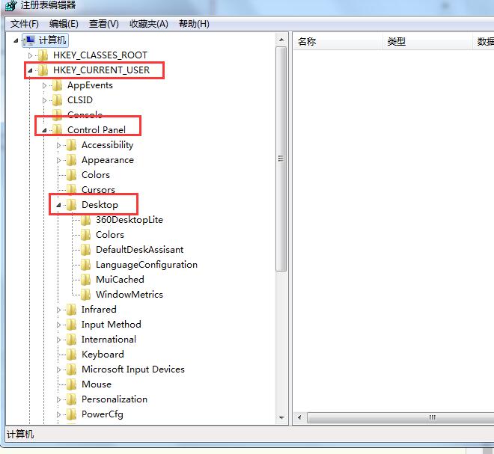Click the 数据 column header
The height and width of the screenshot is (454, 494).
tap(484, 42)
